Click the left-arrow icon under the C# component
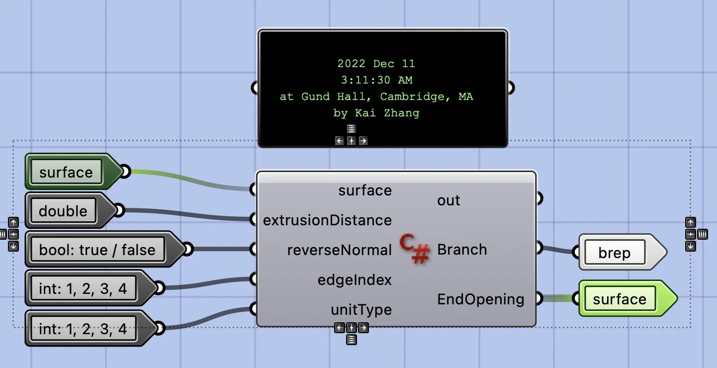Image resolution: width=717 pixels, height=368 pixels. [340, 328]
